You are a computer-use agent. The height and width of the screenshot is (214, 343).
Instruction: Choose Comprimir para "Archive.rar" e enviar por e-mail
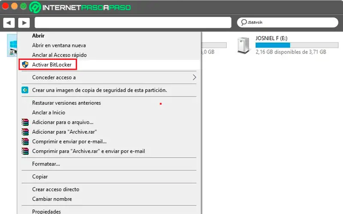[89, 151]
